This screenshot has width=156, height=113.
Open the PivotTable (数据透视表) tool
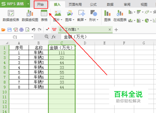coord(11,16)
